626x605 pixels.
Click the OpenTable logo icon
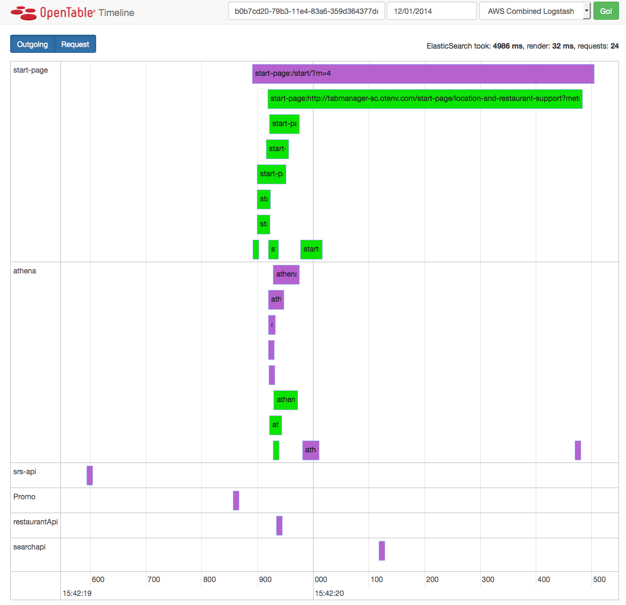[x=24, y=12]
